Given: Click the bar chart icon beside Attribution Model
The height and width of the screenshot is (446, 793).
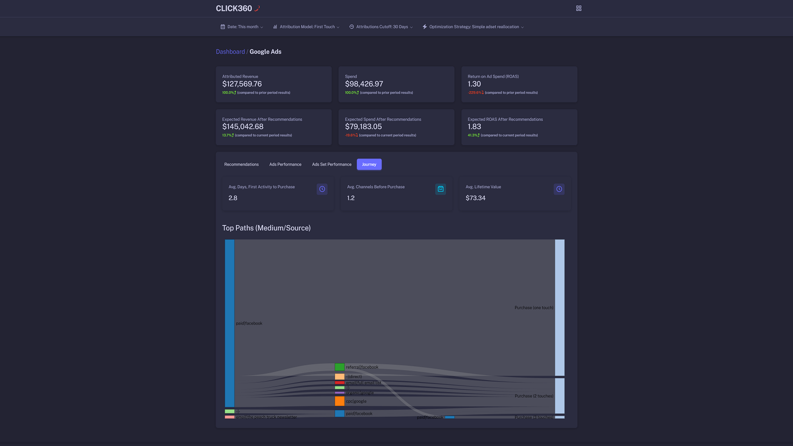Looking at the screenshot, I should pyautogui.click(x=275, y=27).
